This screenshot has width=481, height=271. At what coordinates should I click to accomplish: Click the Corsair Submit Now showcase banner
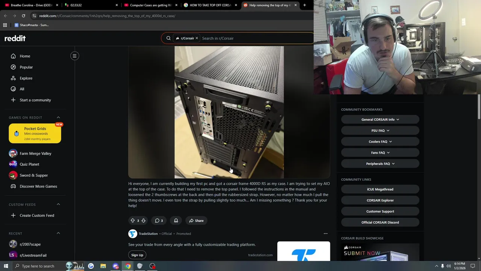(x=380, y=252)
